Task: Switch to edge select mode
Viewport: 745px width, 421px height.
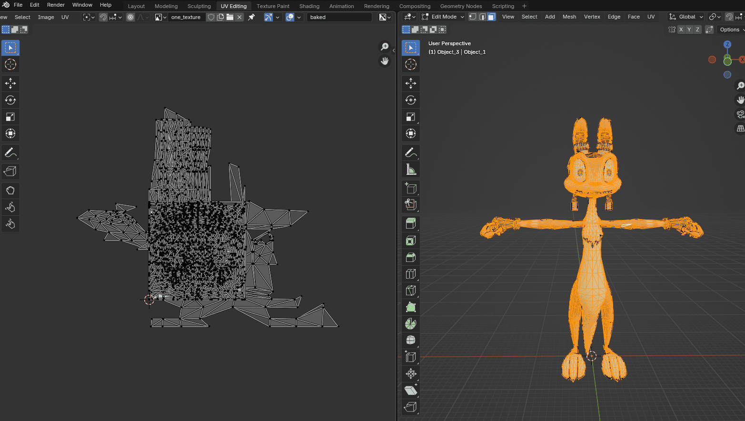Action: 482,17
